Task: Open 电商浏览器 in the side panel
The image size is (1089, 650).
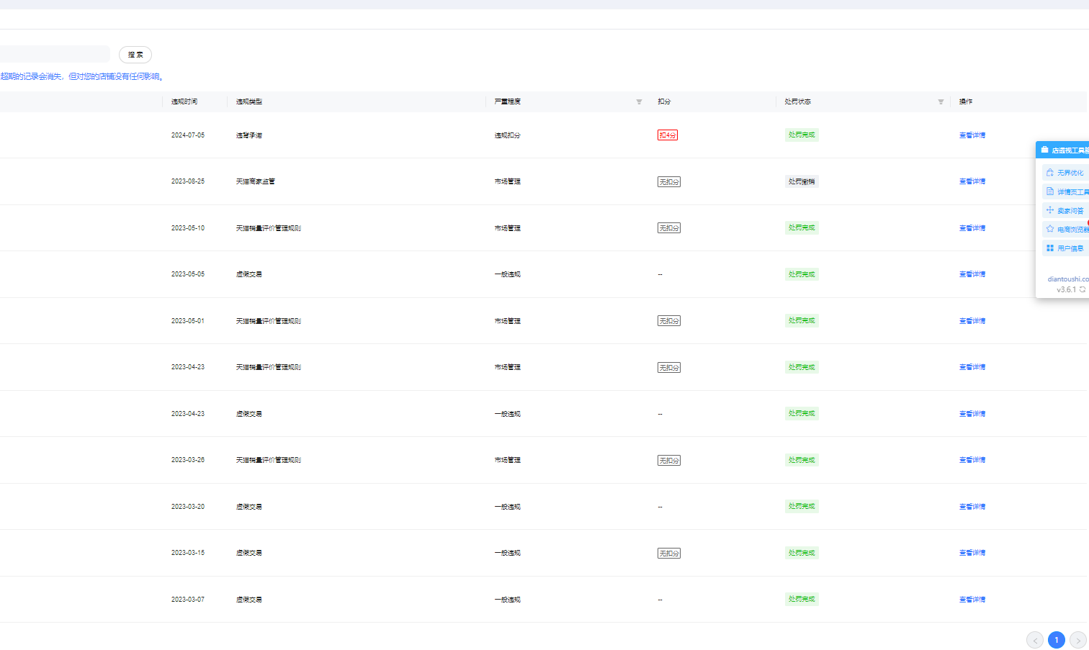Action: point(1065,229)
